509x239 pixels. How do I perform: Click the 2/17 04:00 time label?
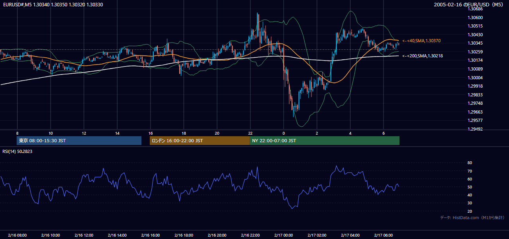tap(350, 235)
